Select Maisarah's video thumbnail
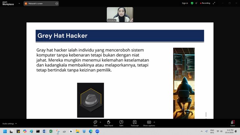This screenshot has height=135, width=240. pos(120,15)
